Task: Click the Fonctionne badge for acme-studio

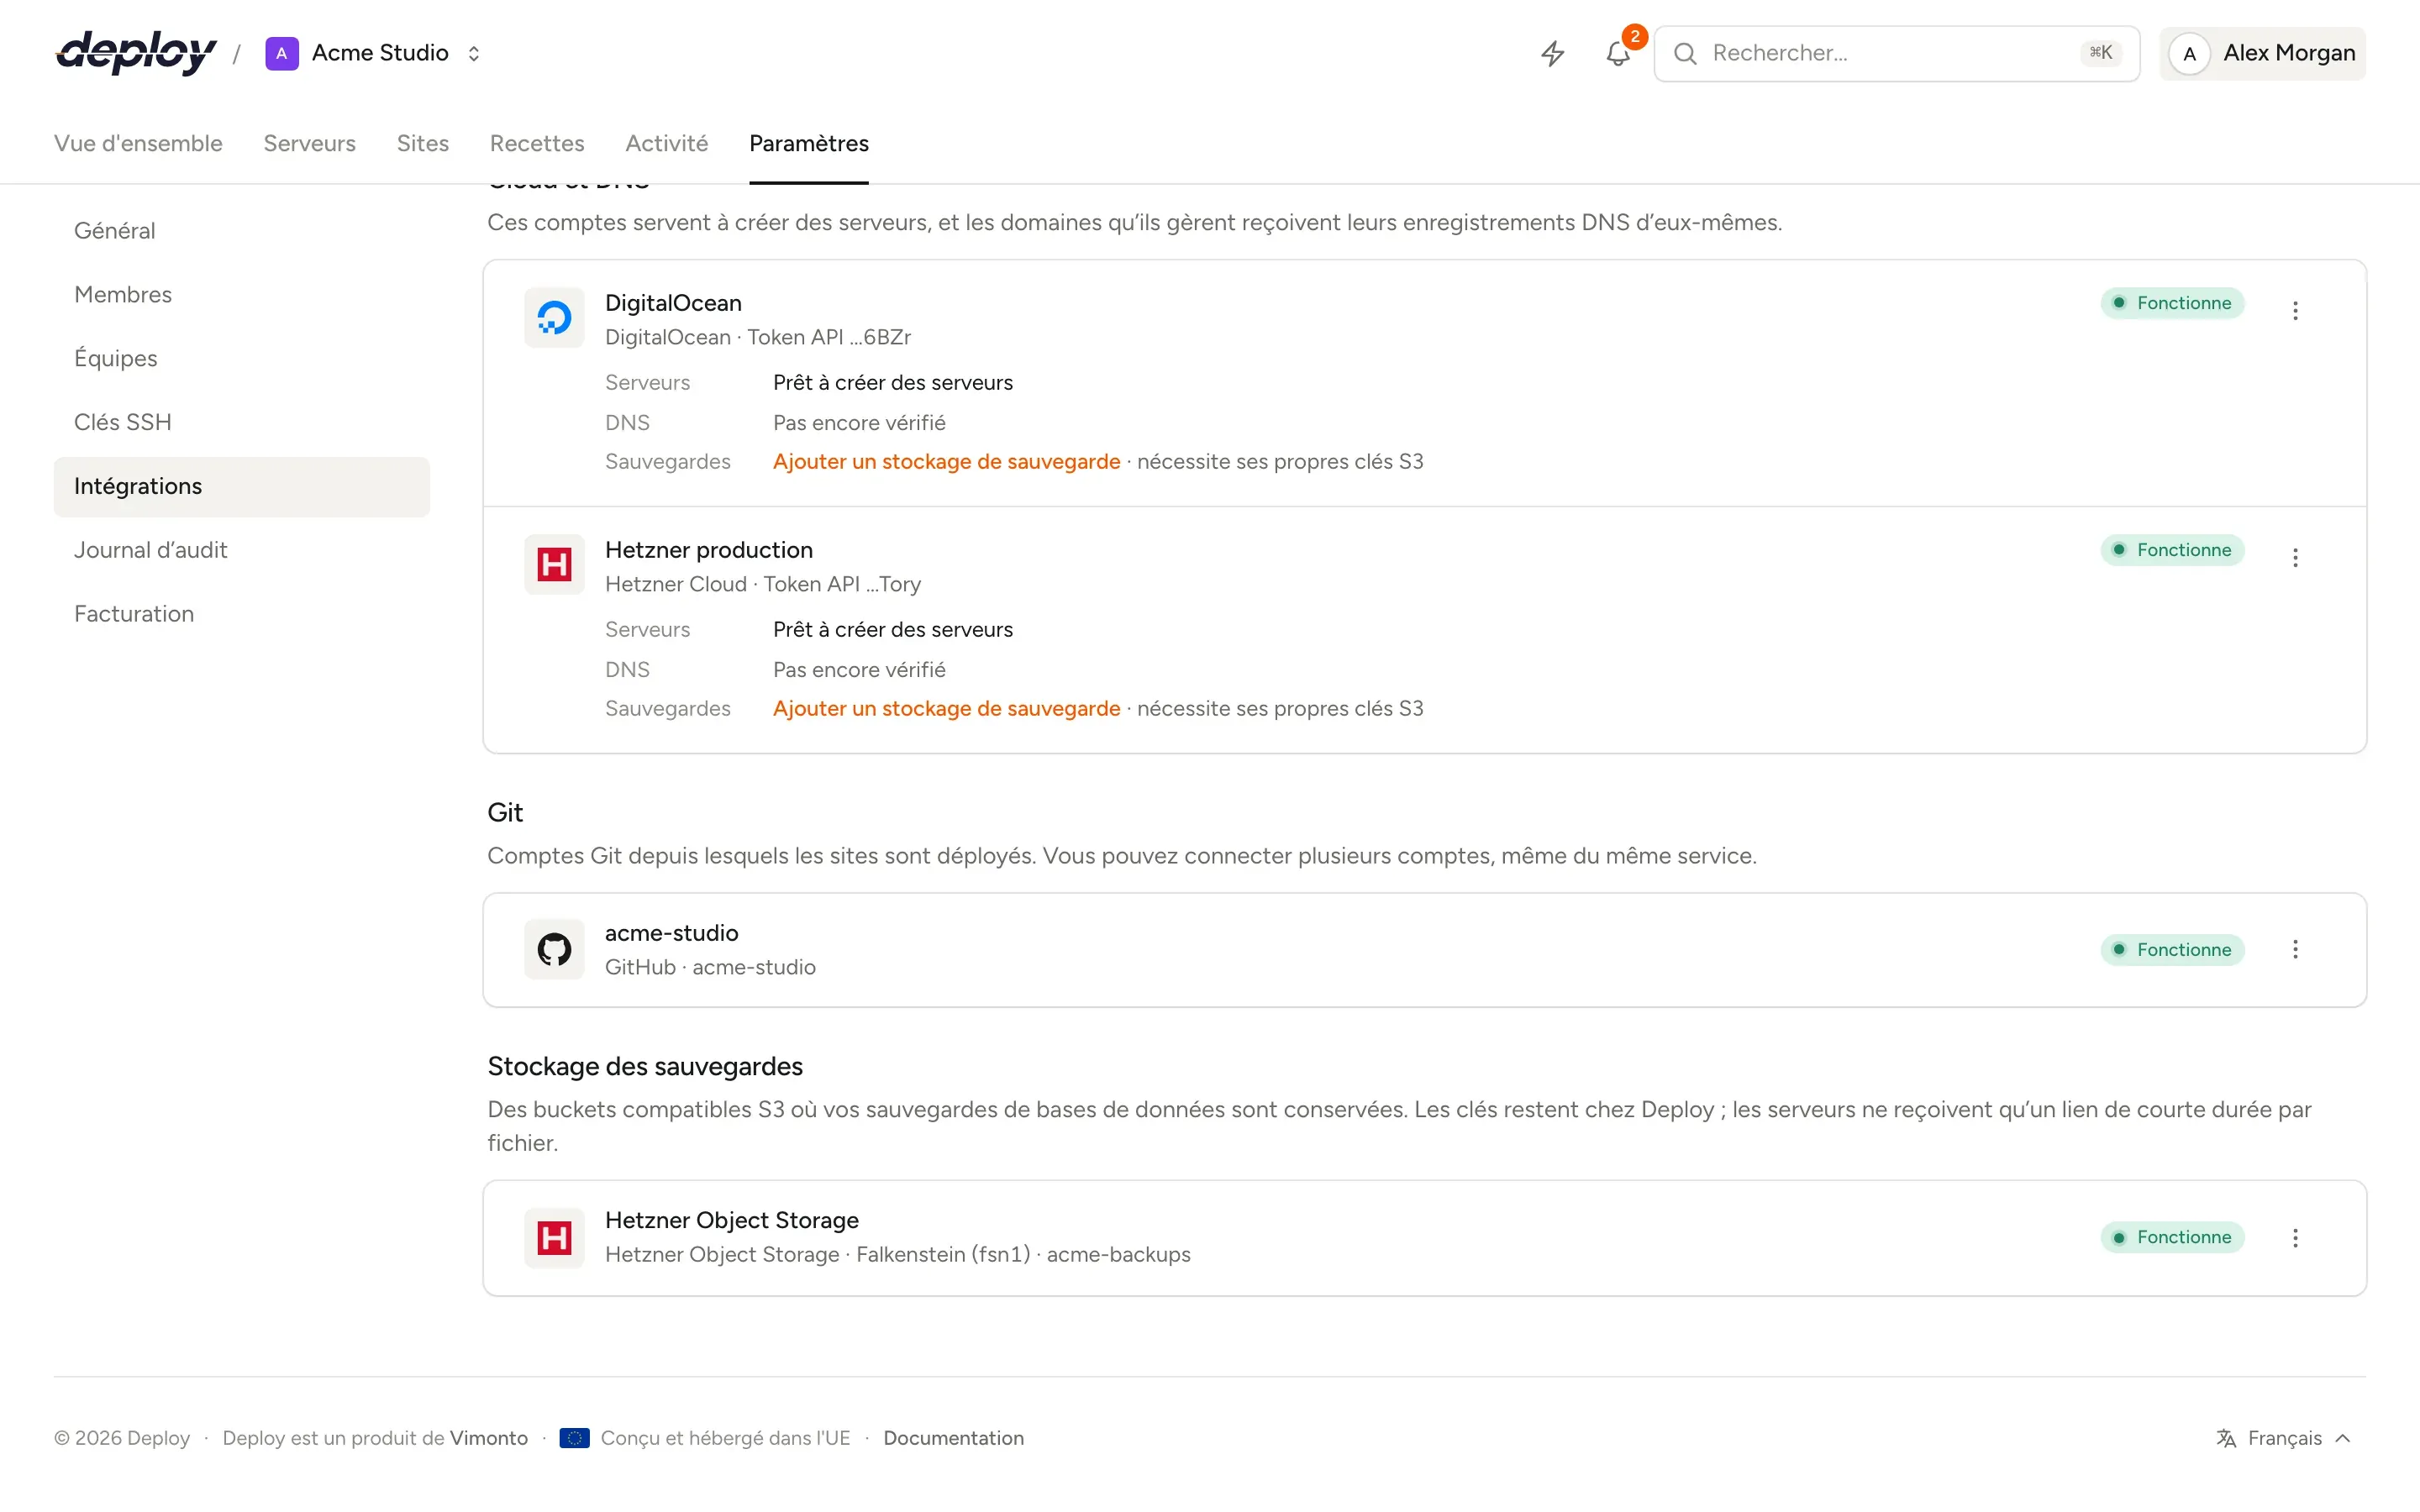Action: (x=2172, y=950)
